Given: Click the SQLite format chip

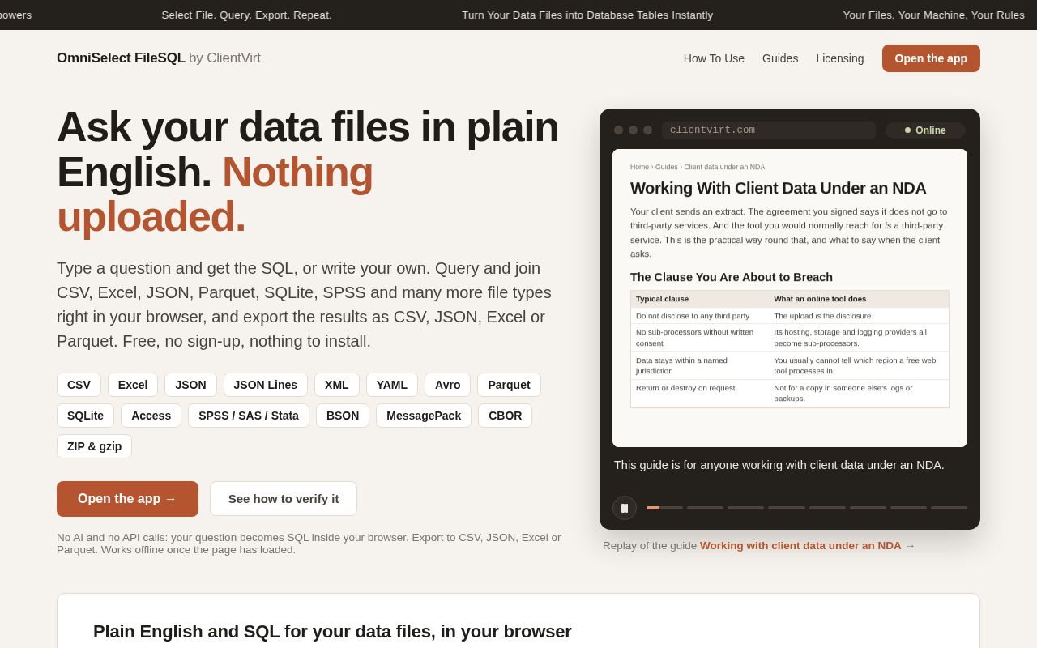Looking at the screenshot, I should click(x=85, y=416).
